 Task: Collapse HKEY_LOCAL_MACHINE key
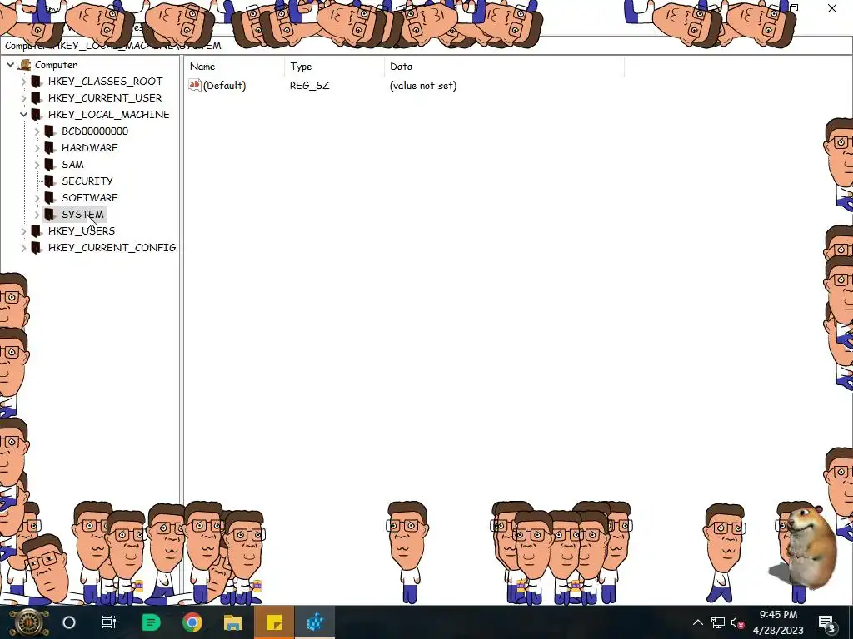[23, 115]
